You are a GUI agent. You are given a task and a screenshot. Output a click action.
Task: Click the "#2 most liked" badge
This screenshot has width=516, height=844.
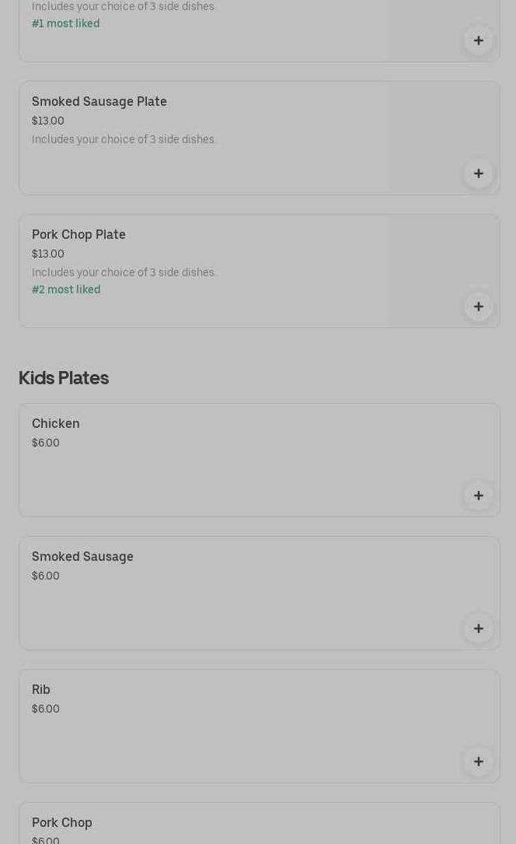click(x=66, y=290)
